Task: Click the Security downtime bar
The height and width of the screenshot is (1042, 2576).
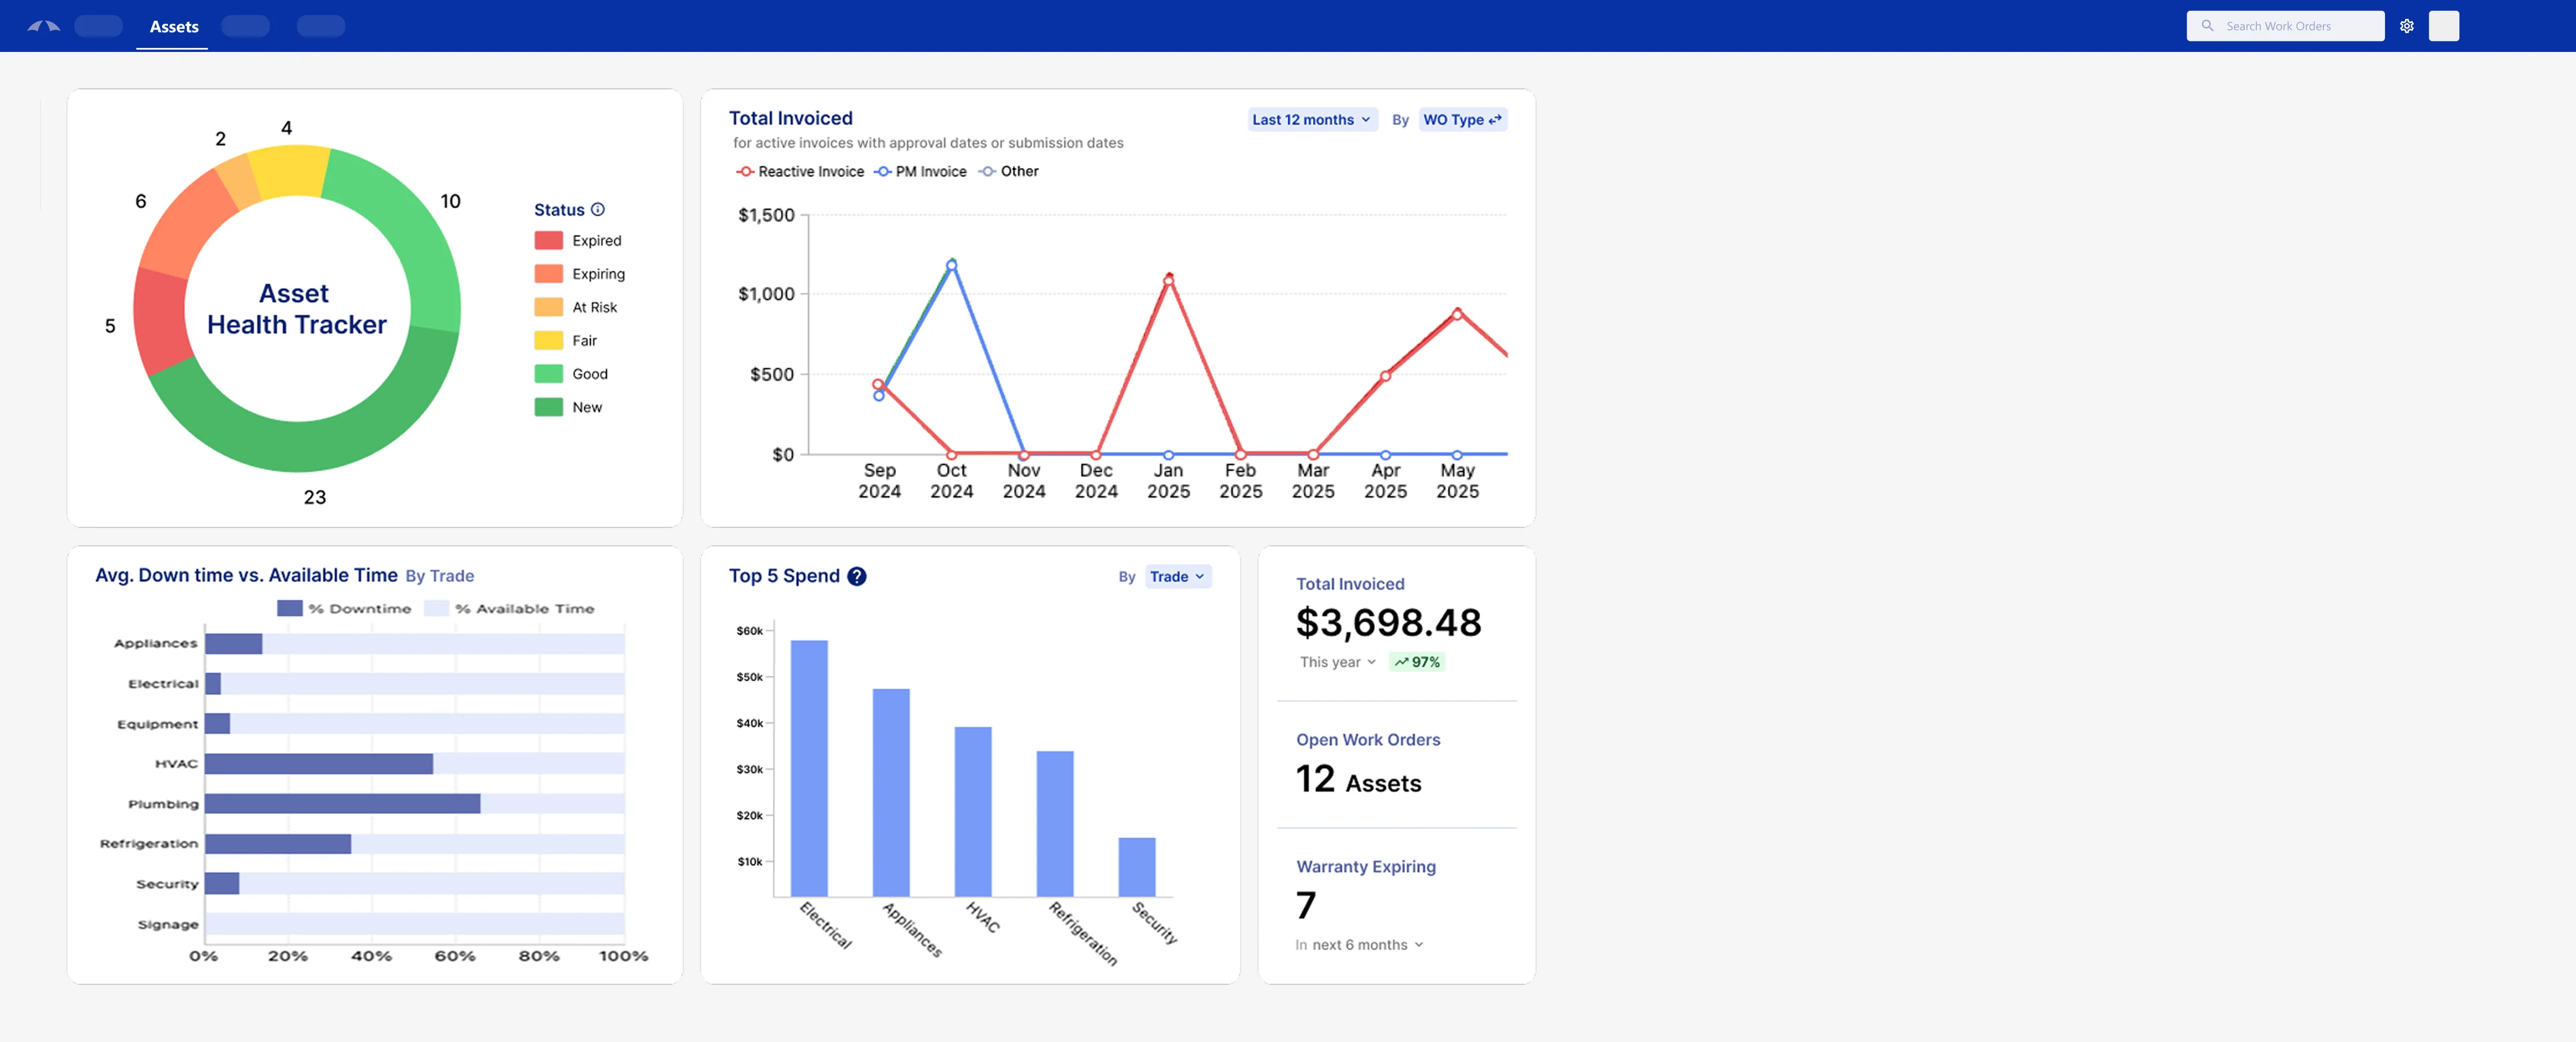Action: [x=222, y=884]
